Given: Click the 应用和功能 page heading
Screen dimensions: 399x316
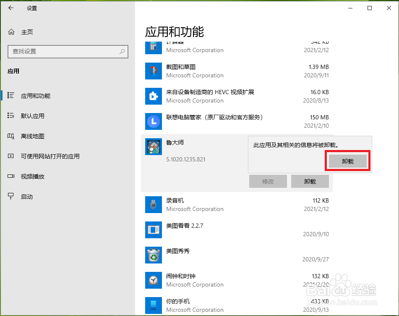Looking at the screenshot, I should (x=175, y=32).
